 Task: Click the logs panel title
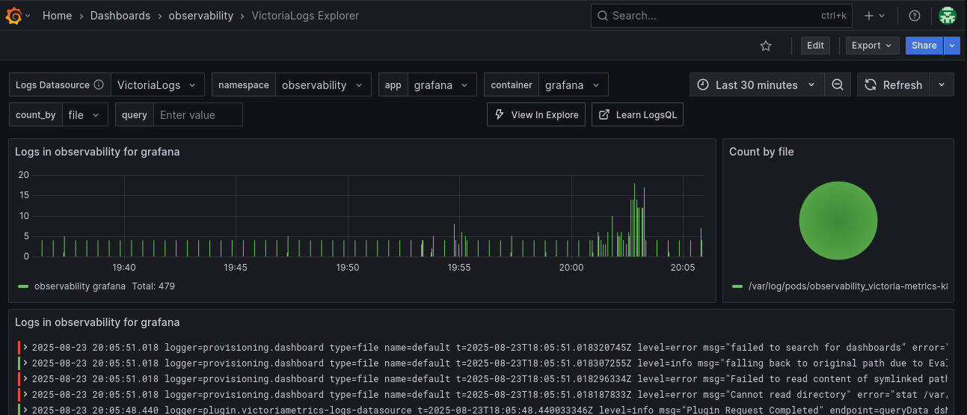97,322
